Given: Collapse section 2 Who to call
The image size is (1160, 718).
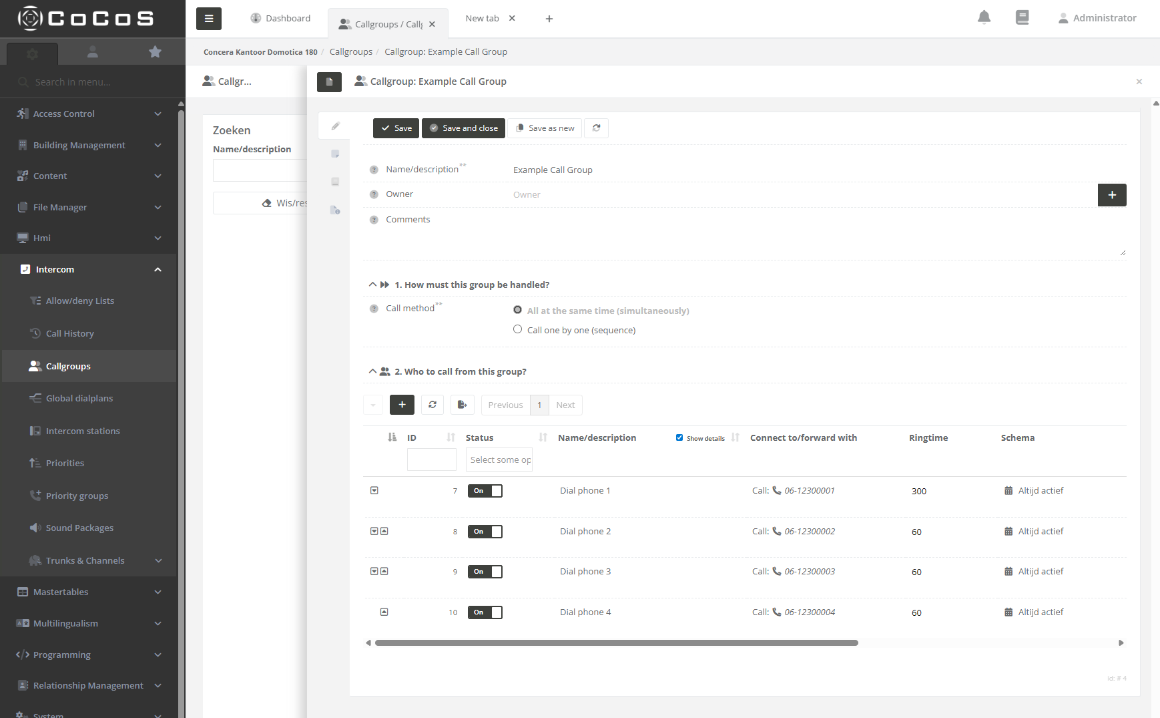Looking at the screenshot, I should (372, 371).
